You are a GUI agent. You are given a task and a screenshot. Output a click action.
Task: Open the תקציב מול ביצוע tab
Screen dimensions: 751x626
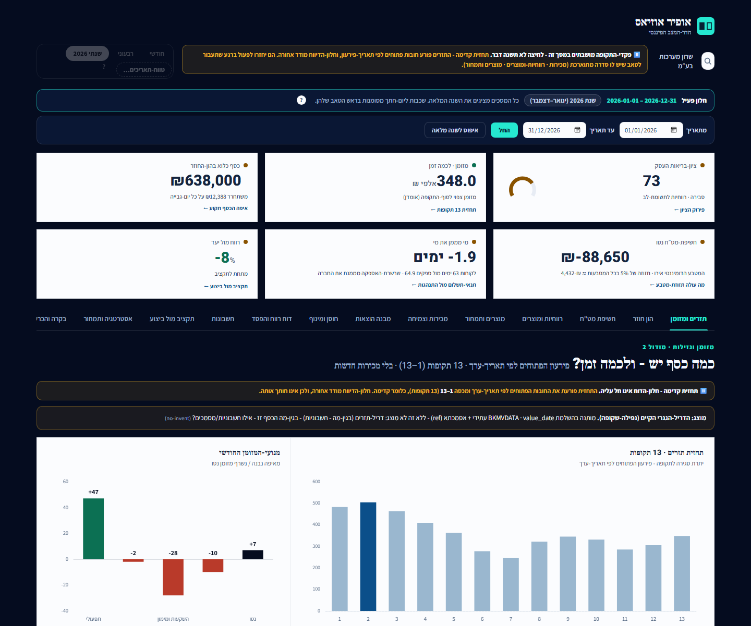(172, 318)
